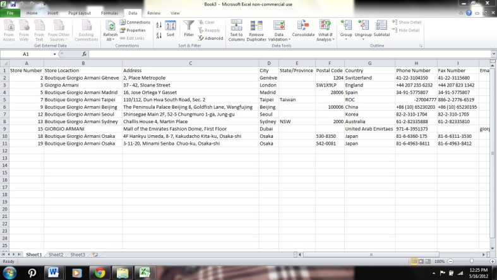
Task: Open Excel Help question mark
Action: coord(469,13)
